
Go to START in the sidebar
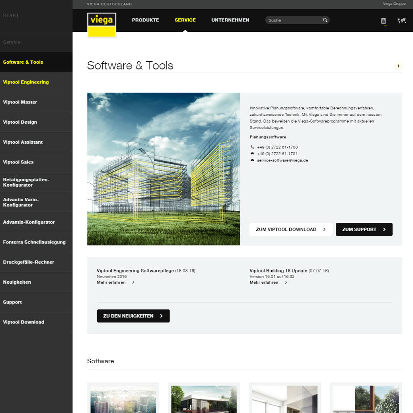pos(36,16)
